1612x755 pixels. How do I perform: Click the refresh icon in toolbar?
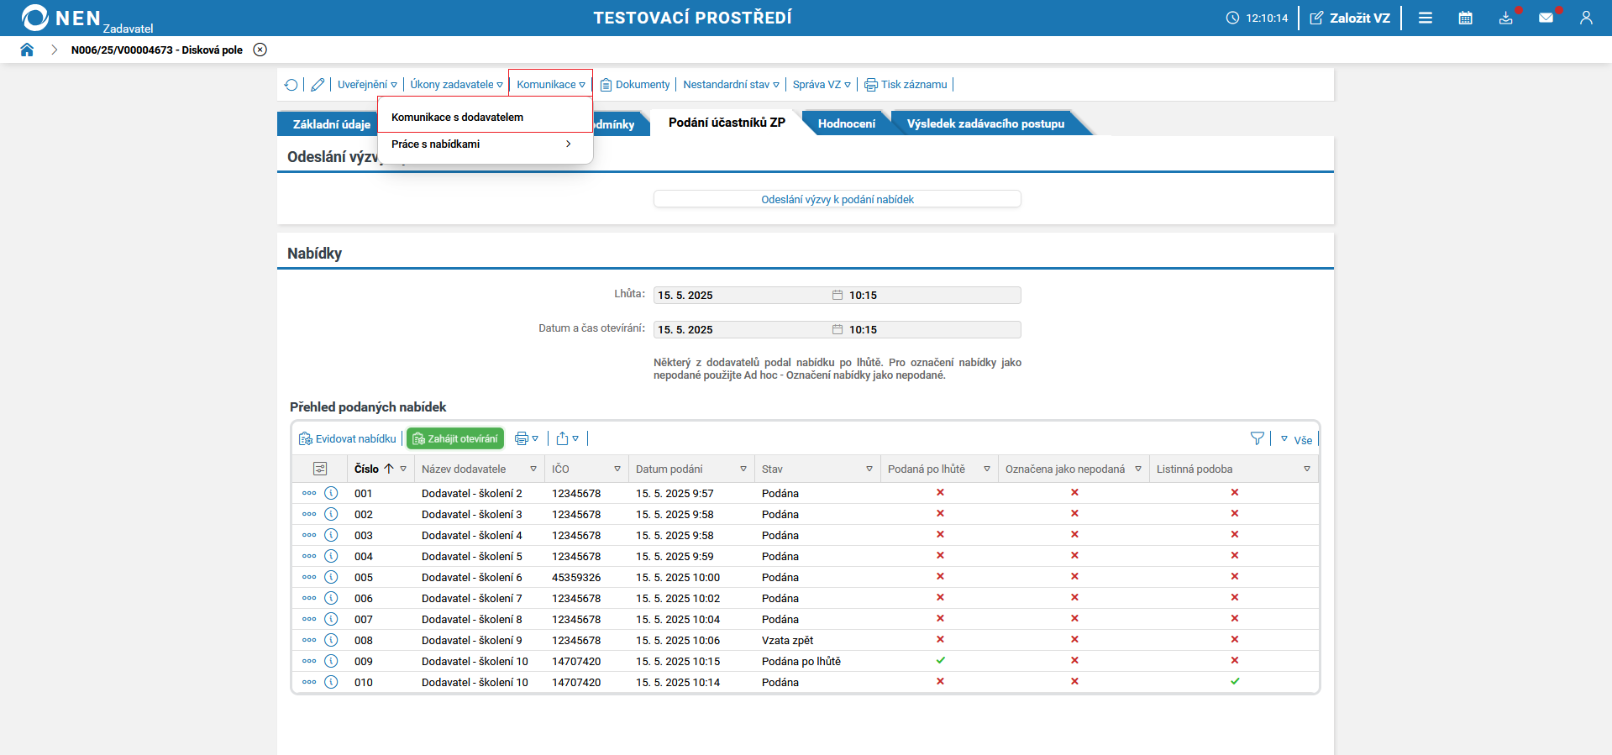(291, 85)
